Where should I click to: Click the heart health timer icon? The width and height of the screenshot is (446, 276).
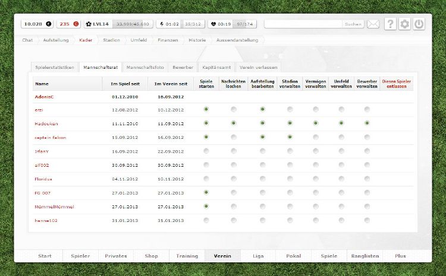click(x=213, y=24)
